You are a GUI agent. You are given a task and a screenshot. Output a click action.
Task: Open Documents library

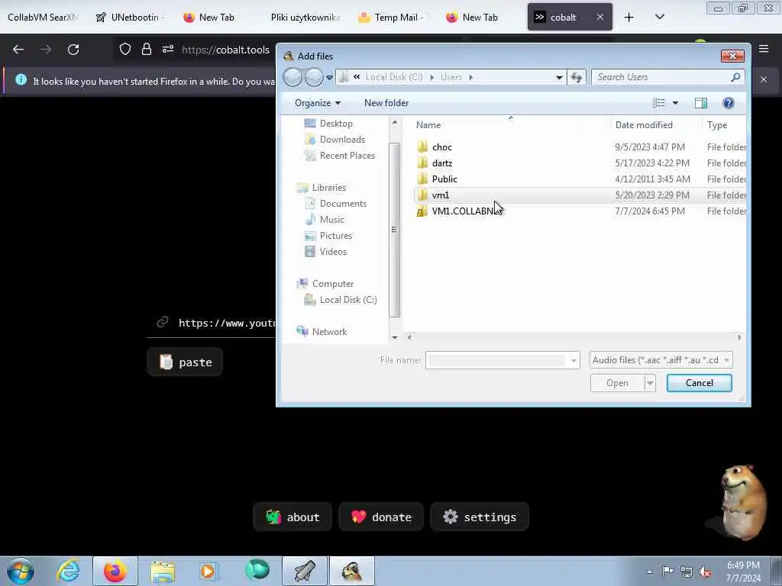(x=343, y=203)
